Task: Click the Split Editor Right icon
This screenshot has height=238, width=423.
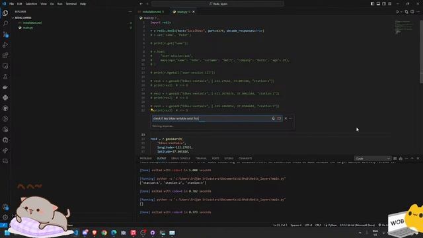Action: tap(412, 12)
